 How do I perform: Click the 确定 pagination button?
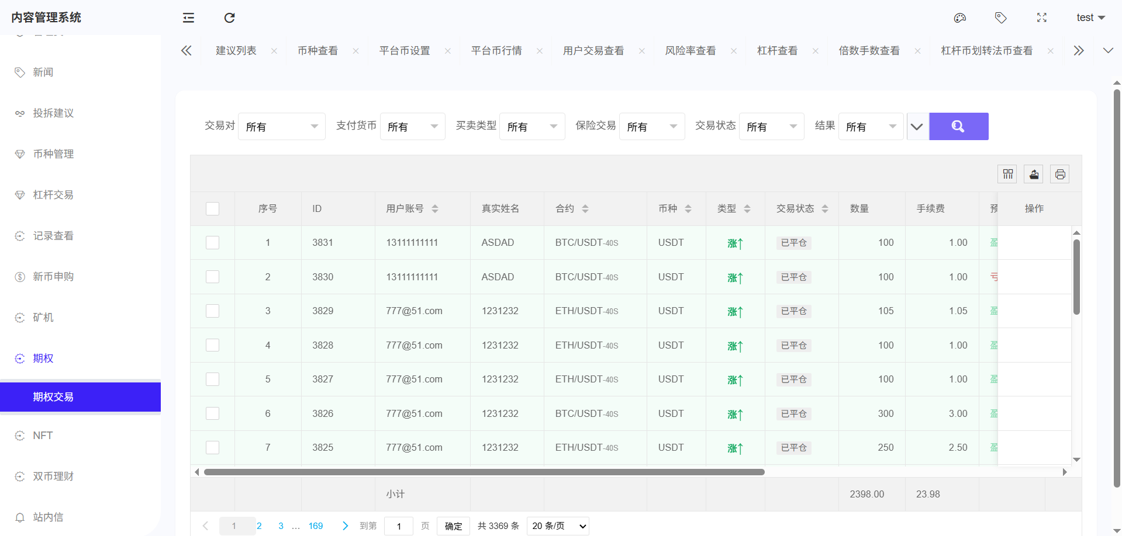point(453,526)
